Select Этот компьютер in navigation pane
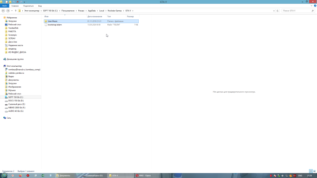Viewport: 317px width, 178px height. pos(14,66)
